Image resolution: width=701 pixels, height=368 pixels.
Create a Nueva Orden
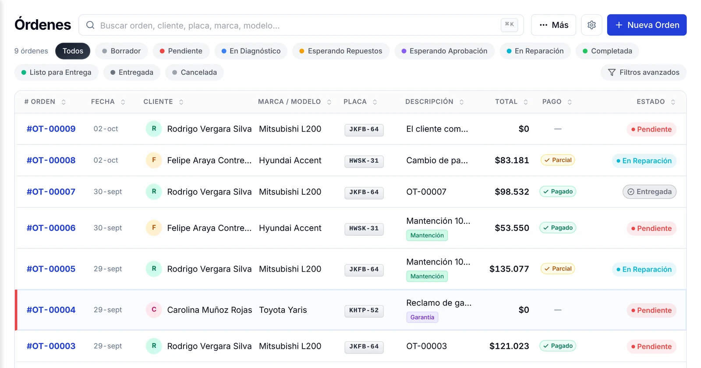647,25
